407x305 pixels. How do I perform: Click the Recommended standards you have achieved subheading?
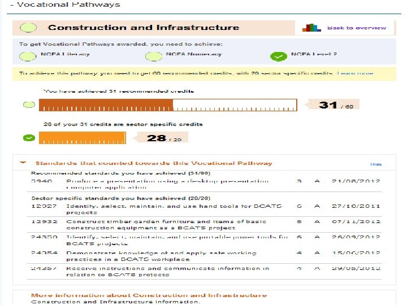121,173
